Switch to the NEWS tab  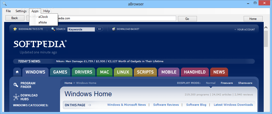(x=219, y=72)
